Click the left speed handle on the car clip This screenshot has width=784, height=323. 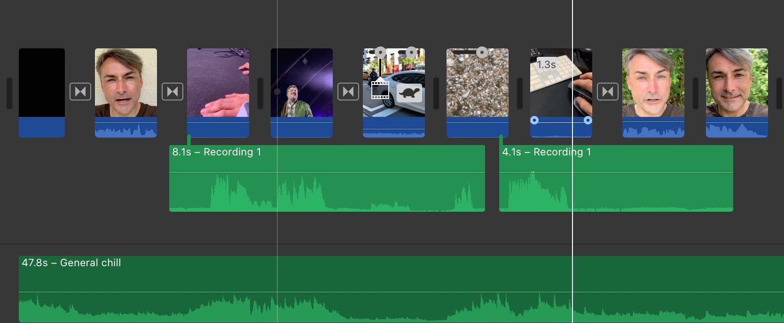[x=380, y=52]
